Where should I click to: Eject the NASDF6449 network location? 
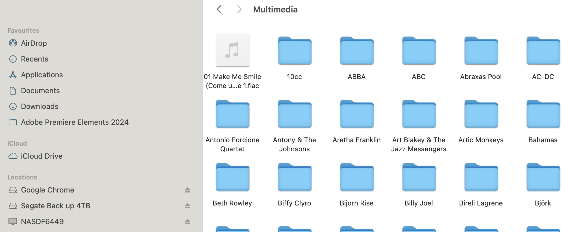tap(188, 222)
